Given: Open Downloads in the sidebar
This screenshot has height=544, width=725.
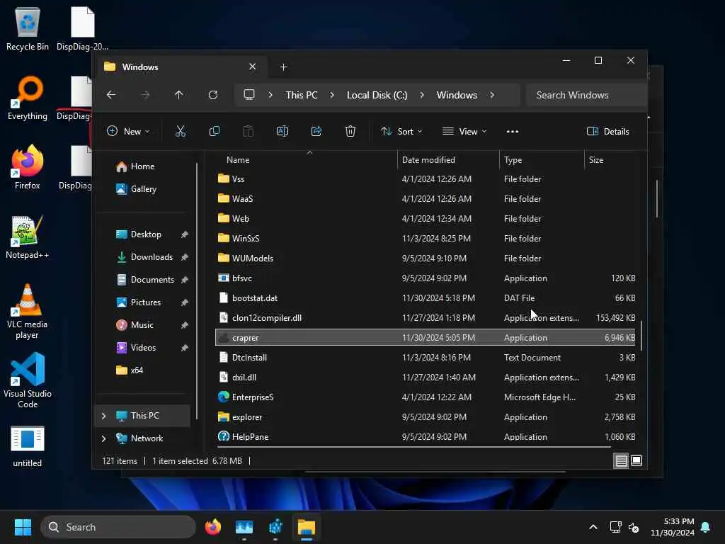Looking at the screenshot, I should [x=152, y=257].
